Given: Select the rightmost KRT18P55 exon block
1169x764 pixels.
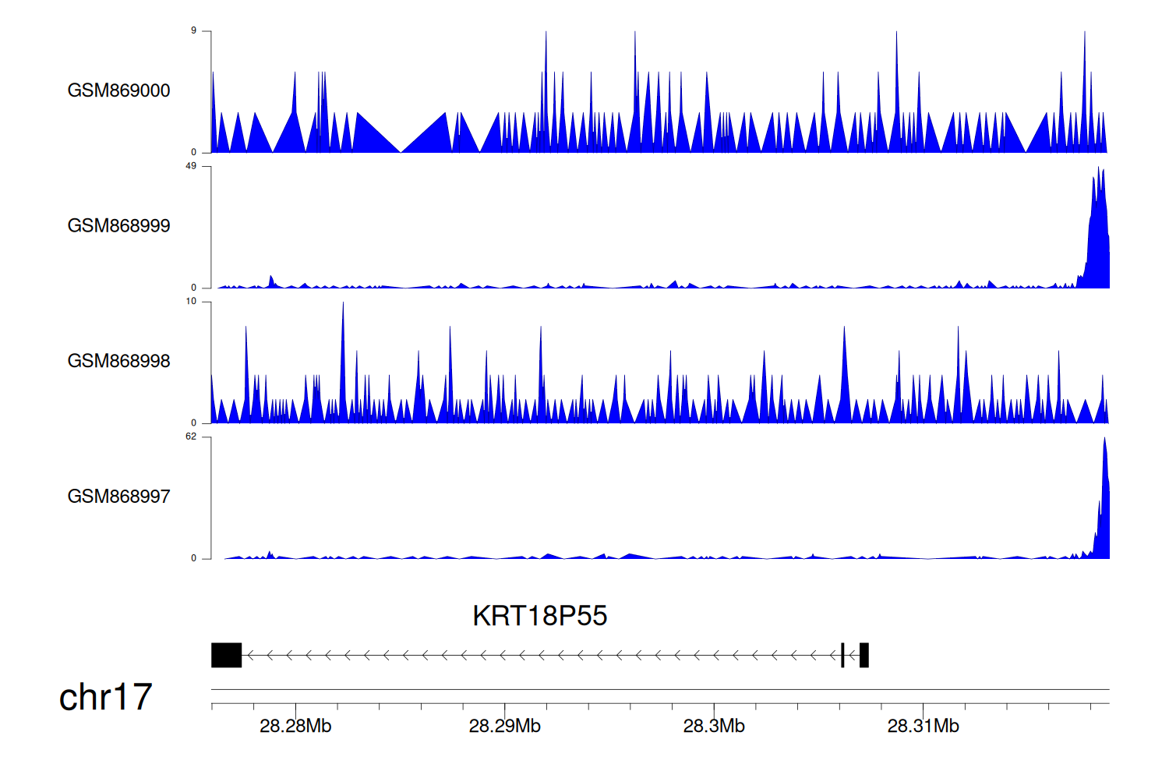Looking at the screenshot, I should 864,655.
